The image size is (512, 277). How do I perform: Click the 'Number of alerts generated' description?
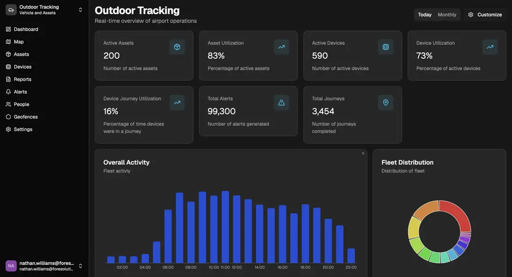(238, 124)
